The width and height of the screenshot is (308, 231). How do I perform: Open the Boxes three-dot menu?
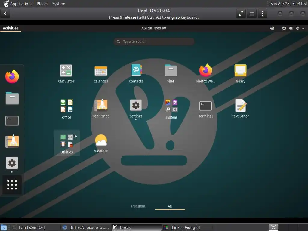point(262,14)
